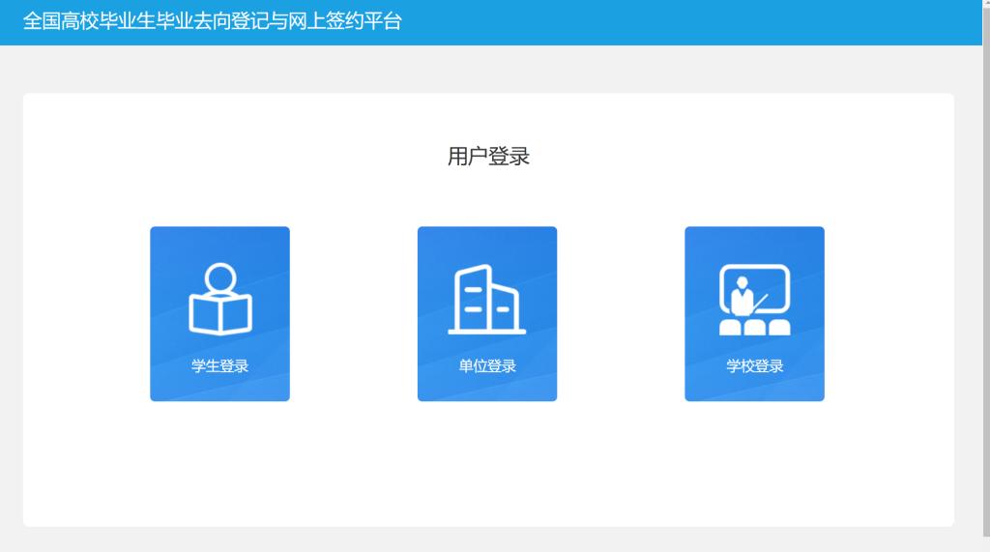The image size is (990, 552).
Task: Click the 用户登录 heading
Action: click(488, 156)
